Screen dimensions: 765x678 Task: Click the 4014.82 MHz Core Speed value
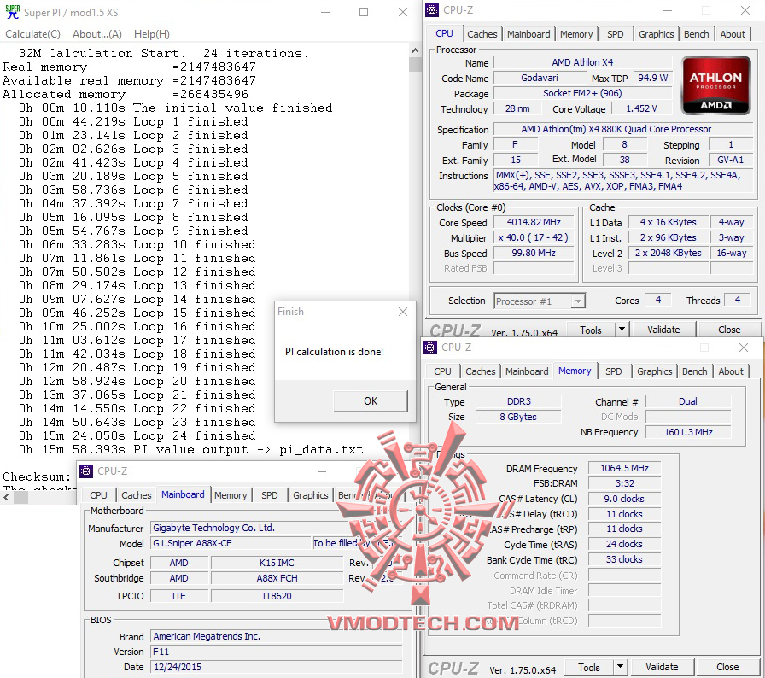click(x=534, y=222)
